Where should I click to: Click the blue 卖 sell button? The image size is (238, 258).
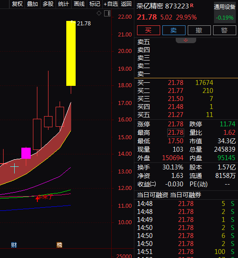174,30
